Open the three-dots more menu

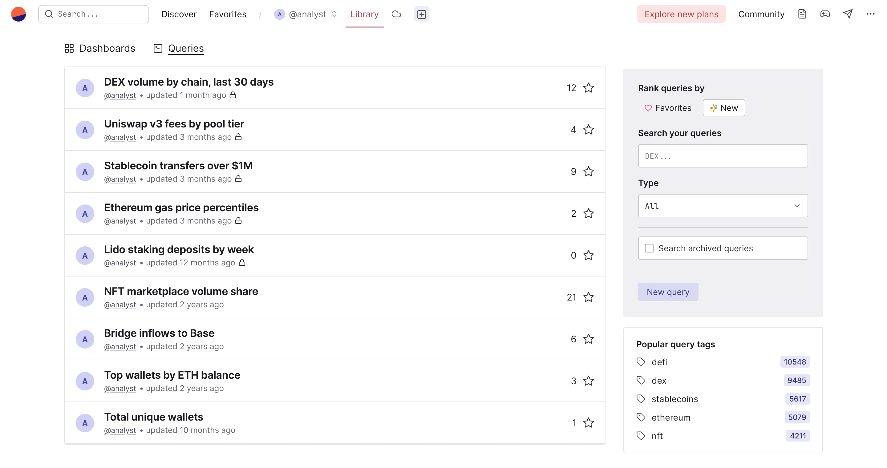[x=870, y=14]
